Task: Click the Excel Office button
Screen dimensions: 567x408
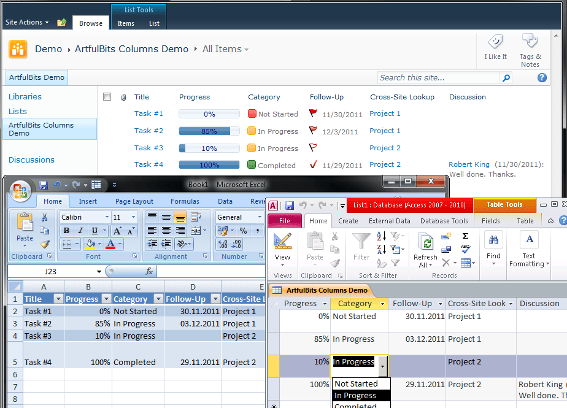Action: 20,190
